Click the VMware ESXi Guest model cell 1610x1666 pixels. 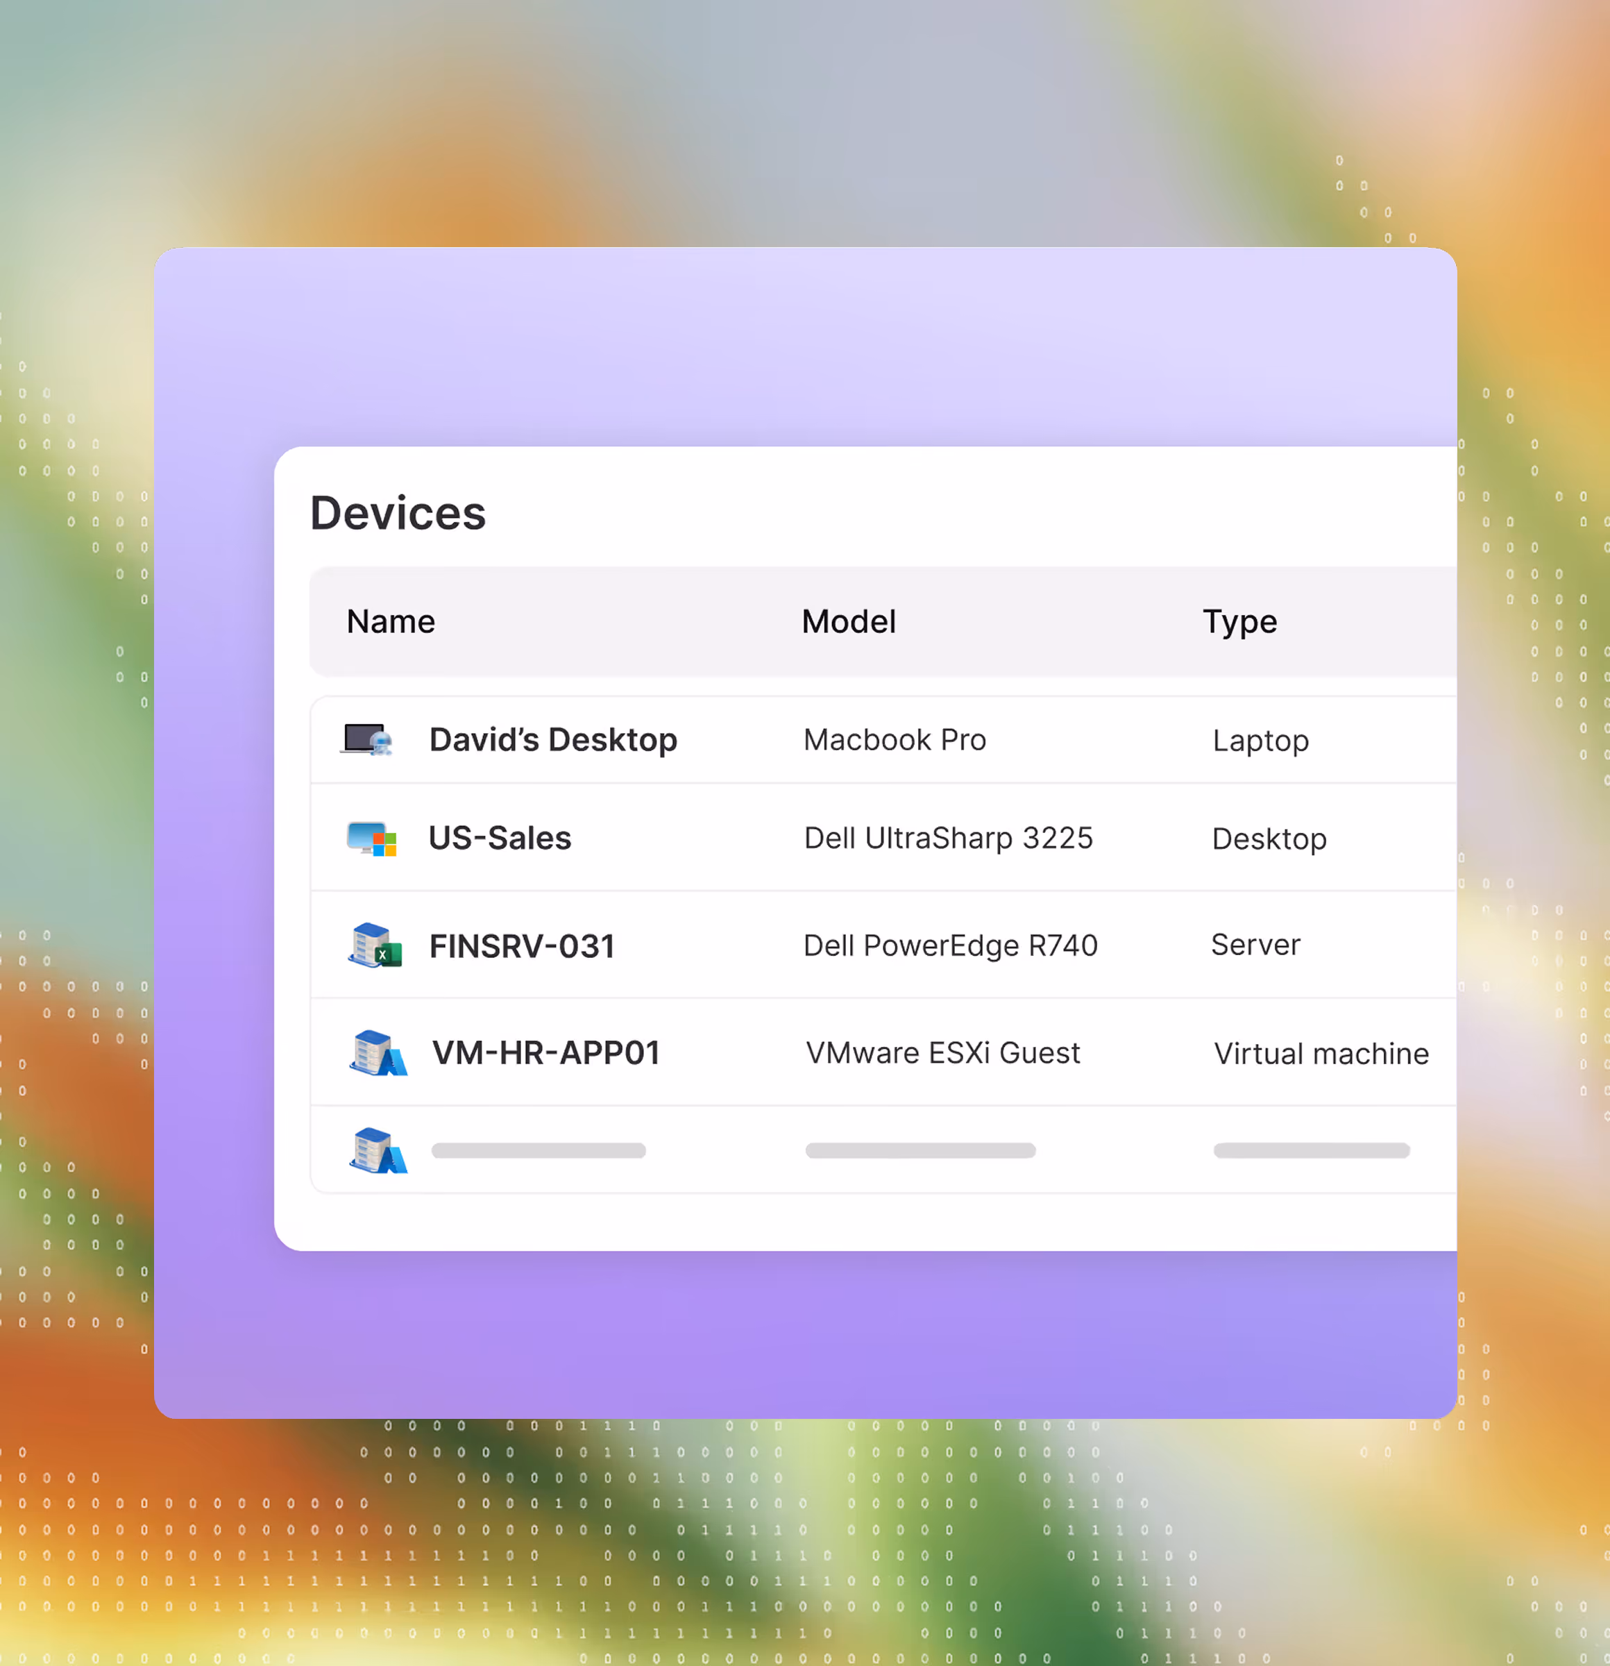(x=943, y=1053)
